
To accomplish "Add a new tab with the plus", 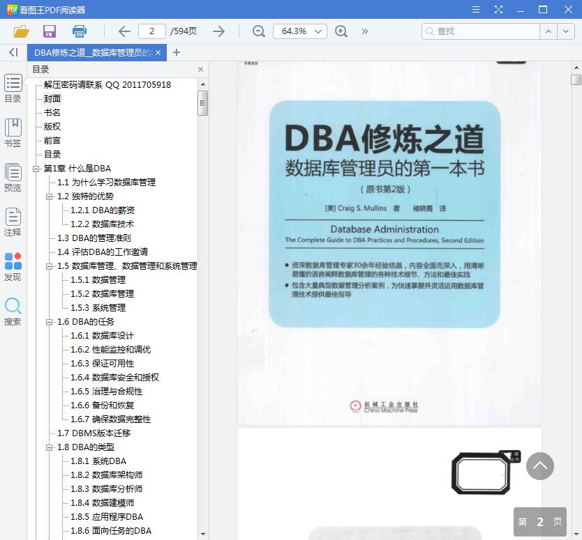I will click(177, 53).
